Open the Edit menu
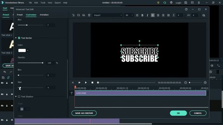This screenshot has width=223, height=125. (36, 3)
